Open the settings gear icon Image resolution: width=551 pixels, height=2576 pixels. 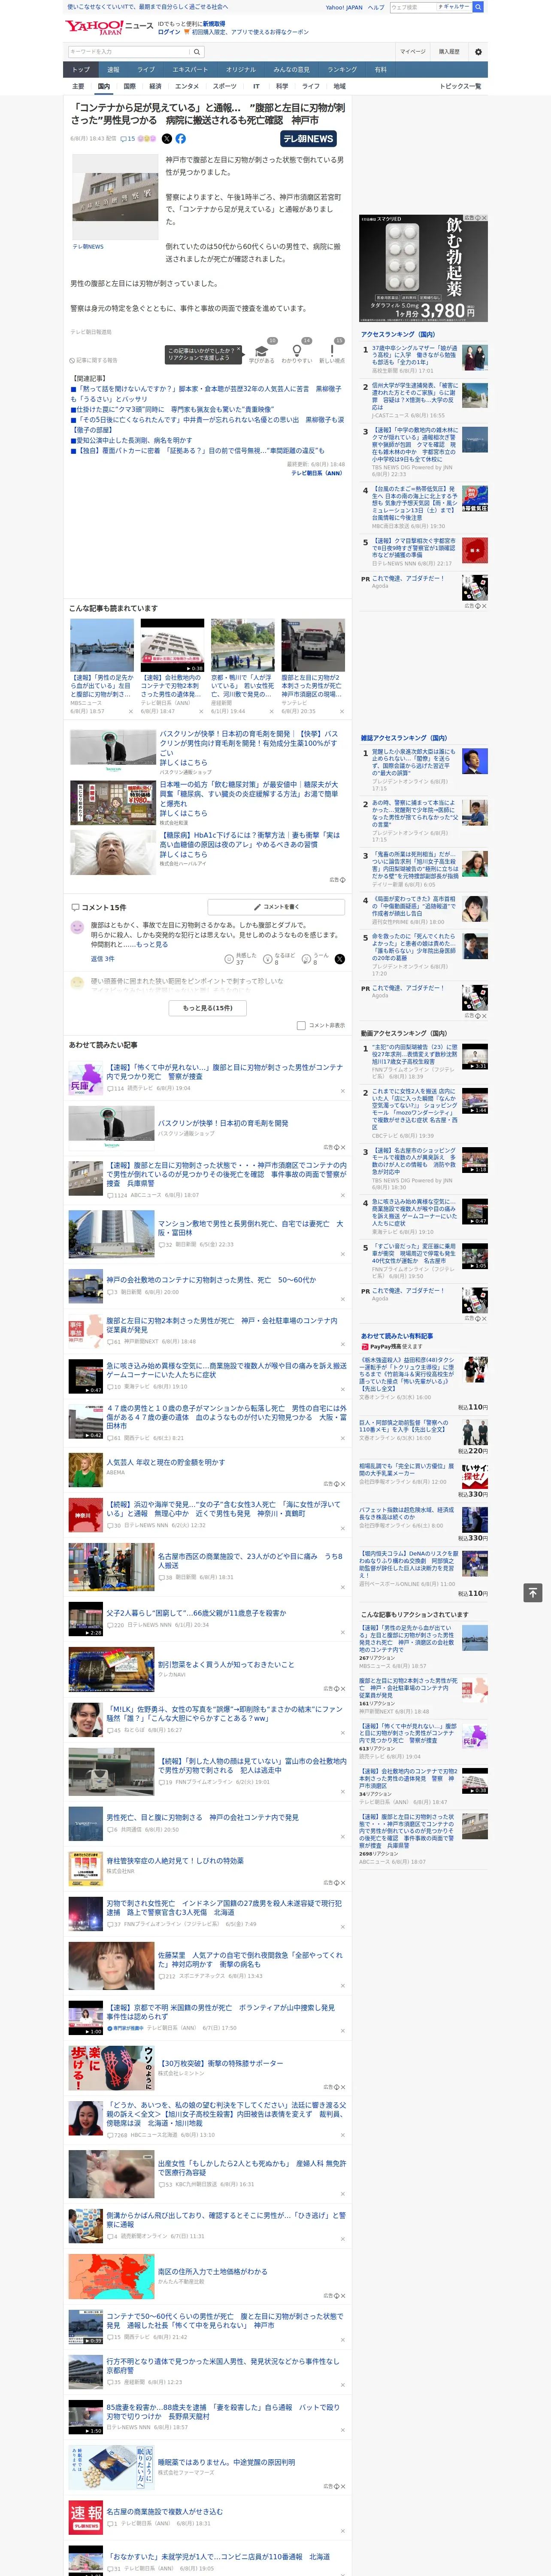[x=478, y=51]
